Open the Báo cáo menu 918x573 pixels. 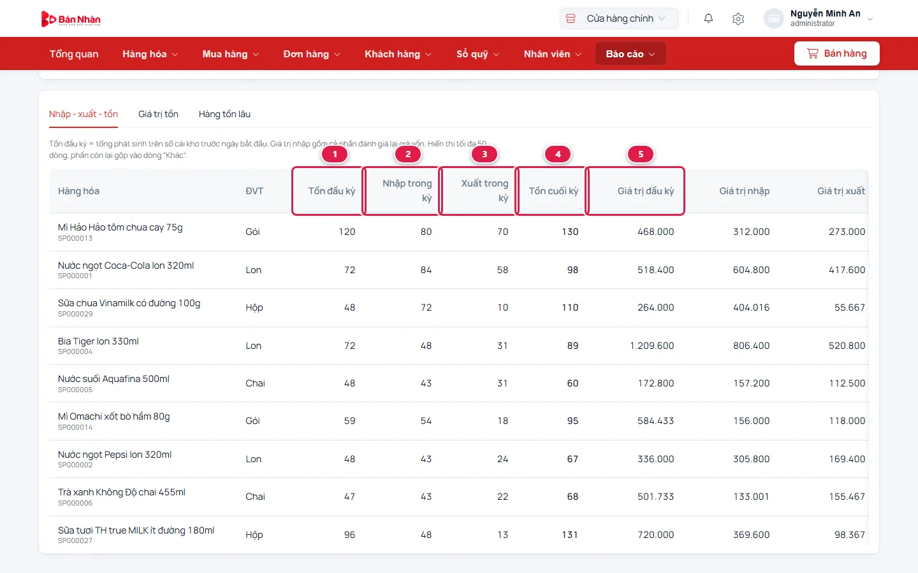tap(630, 54)
